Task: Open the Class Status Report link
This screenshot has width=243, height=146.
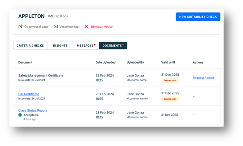Action: 32,110
